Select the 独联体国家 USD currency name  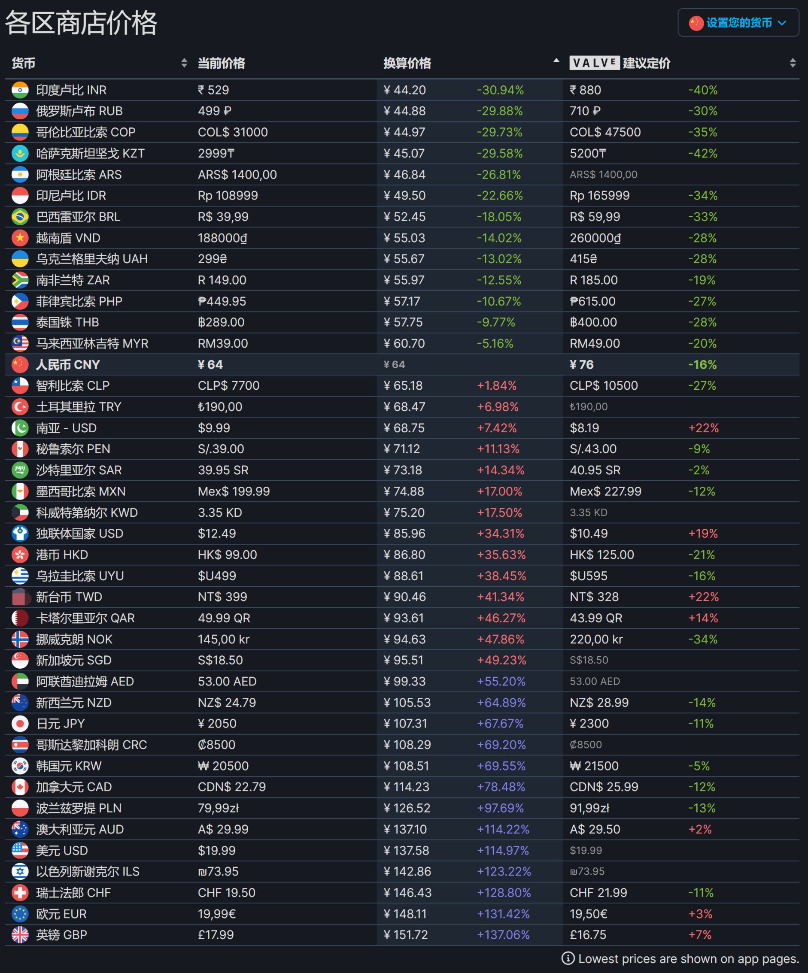coord(80,533)
